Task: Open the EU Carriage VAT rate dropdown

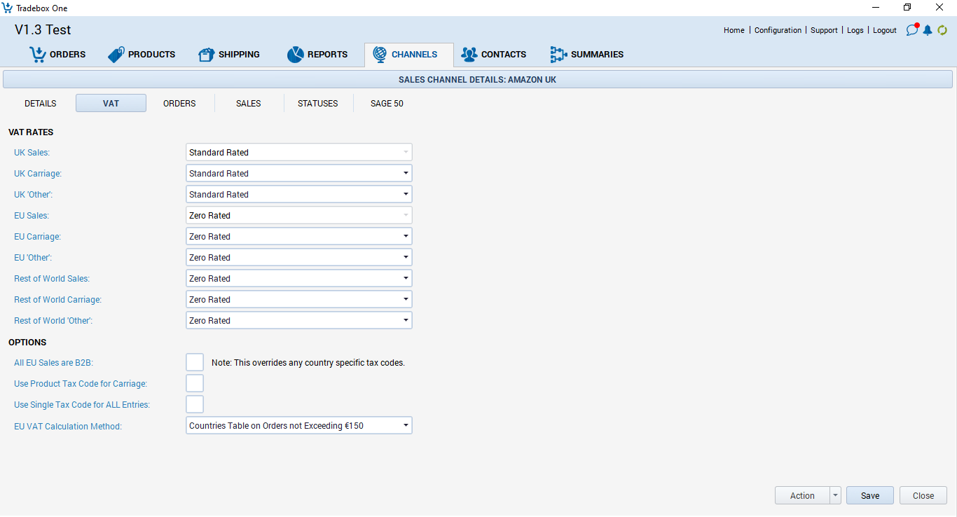Action: (299, 236)
